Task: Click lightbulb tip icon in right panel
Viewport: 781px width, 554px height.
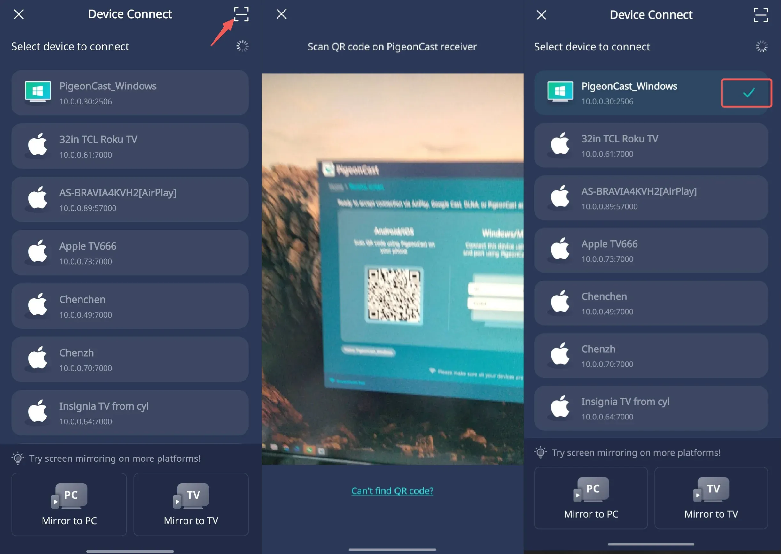Action: pyautogui.click(x=540, y=452)
